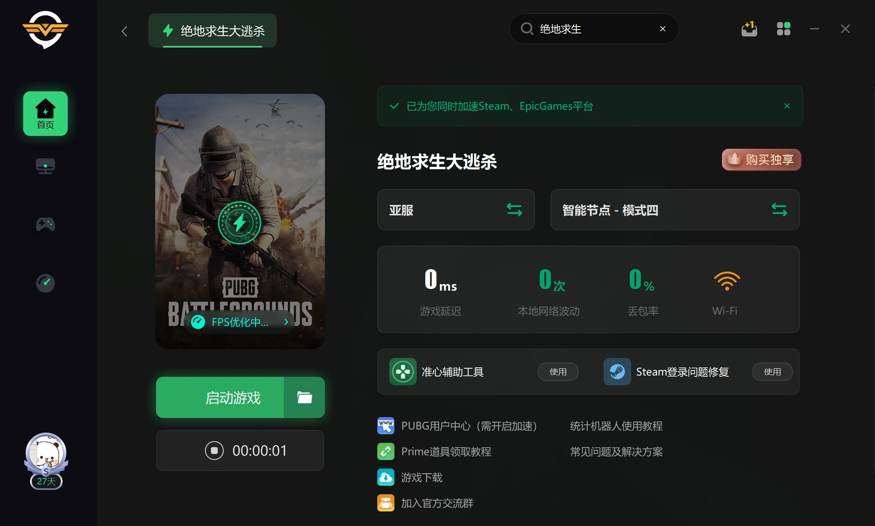Click the 本地网络波动 stat
The height and width of the screenshot is (526, 875).
click(549, 292)
